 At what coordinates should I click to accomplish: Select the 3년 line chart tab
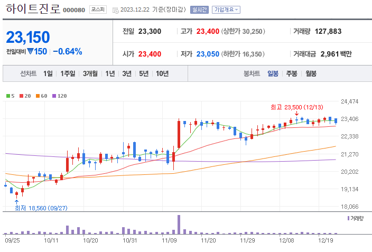point(127,73)
